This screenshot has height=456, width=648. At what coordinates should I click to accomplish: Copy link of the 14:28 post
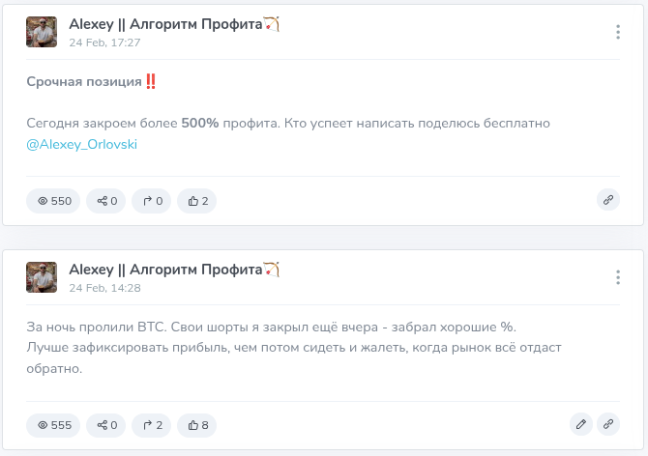tap(608, 424)
